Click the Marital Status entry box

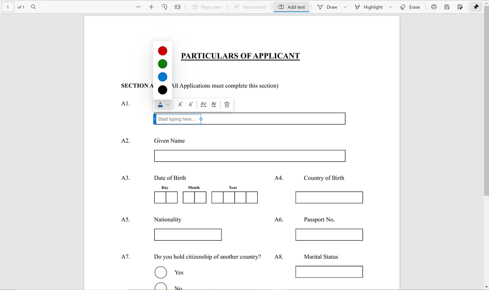pos(329,272)
